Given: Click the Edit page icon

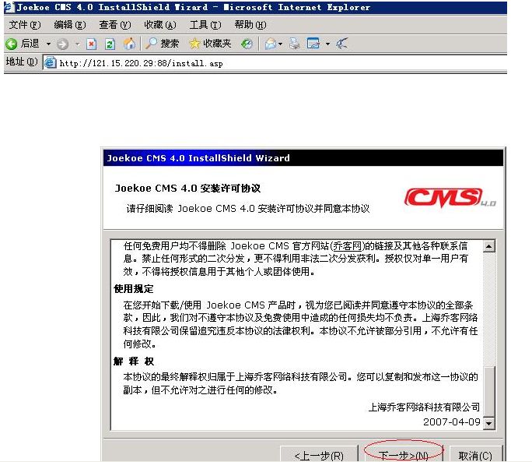Looking at the screenshot, I should click(313, 44).
